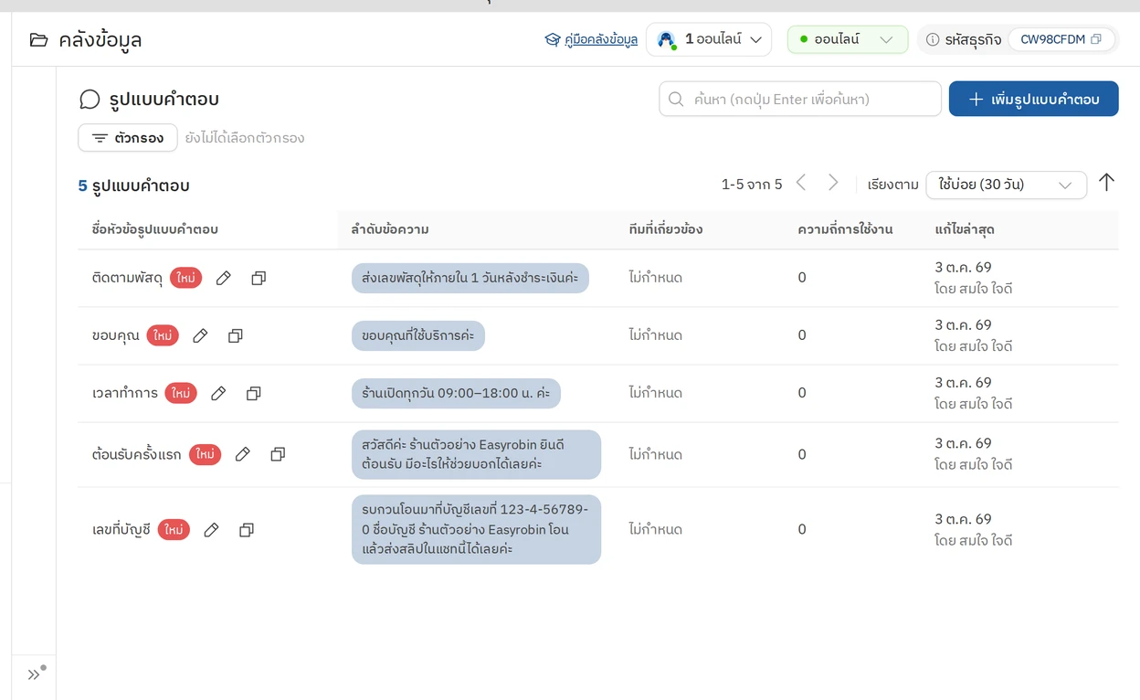Duplicate the ติดตามพัสดุ reply template
The height and width of the screenshot is (700, 1140).
(259, 278)
